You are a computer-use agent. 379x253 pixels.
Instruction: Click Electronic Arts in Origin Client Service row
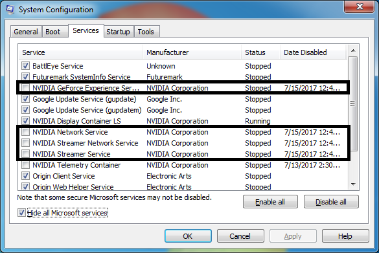click(x=169, y=176)
